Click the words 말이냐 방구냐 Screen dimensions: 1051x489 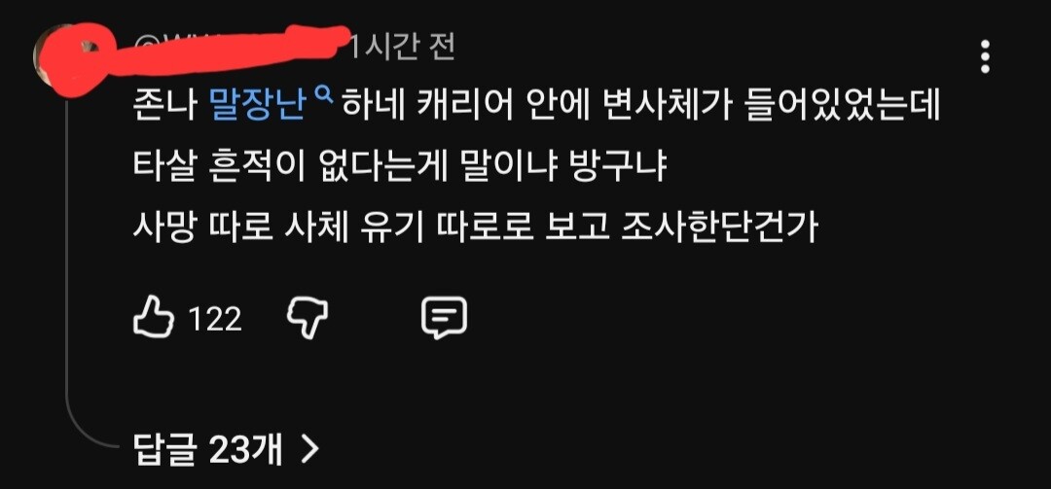pyautogui.click(x=563, y=169)
